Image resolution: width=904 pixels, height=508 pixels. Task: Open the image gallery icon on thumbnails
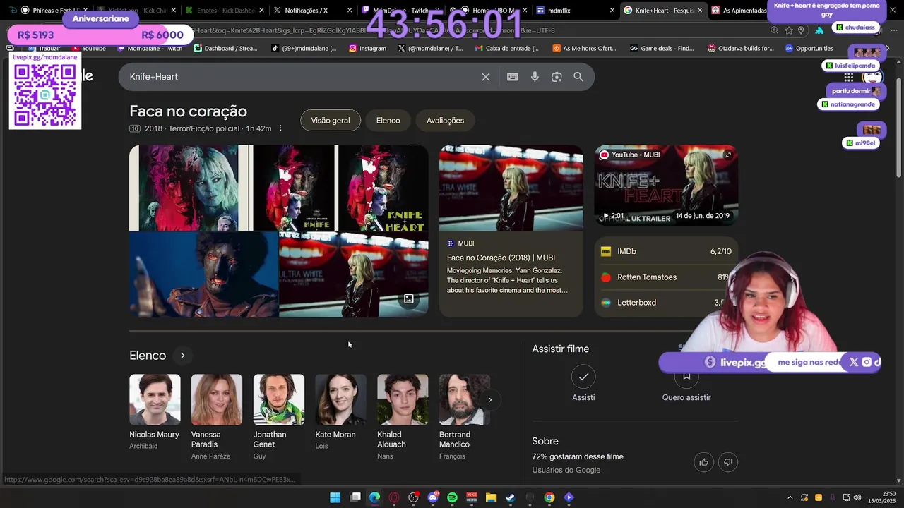[408, 299]
